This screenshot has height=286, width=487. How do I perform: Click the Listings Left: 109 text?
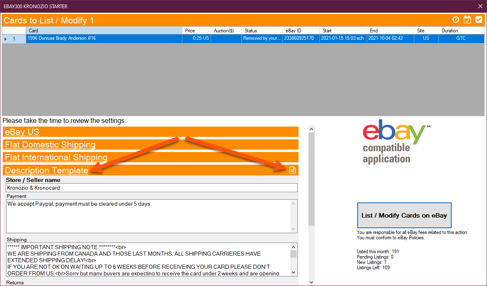[x=373, y=268]
